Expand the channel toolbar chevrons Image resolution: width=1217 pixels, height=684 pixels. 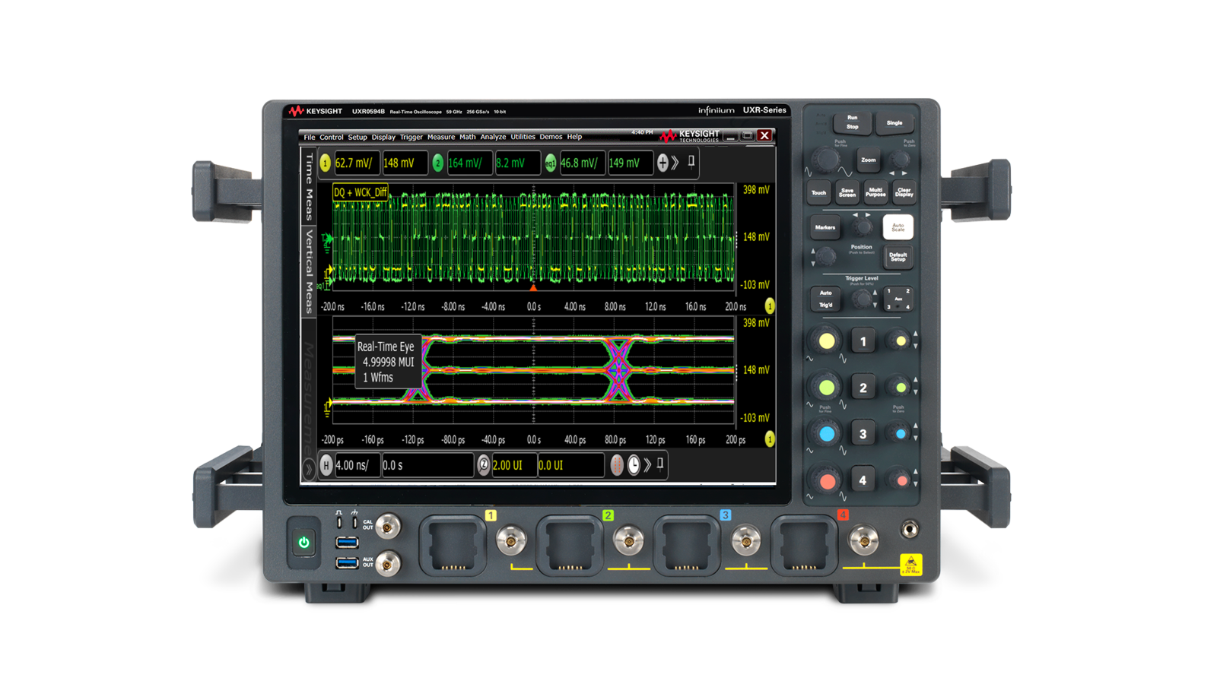pyautogui.click(x=675, y=163)
